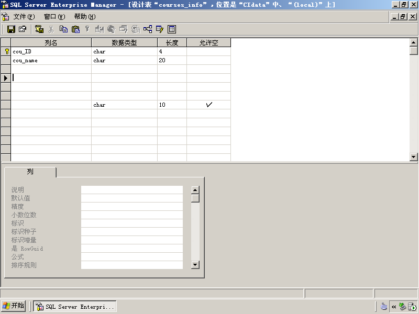Click the table grid scrollbar thumb

tap(413, 50)
